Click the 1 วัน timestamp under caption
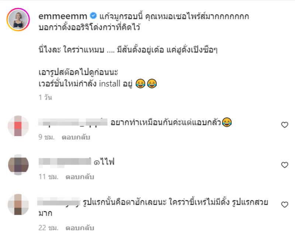295x235 pixels. point(45,97)
